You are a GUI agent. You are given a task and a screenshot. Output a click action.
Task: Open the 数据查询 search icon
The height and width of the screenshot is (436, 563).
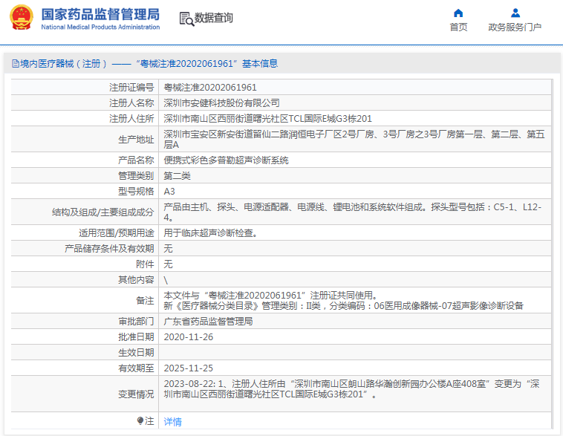click(186, 19)
